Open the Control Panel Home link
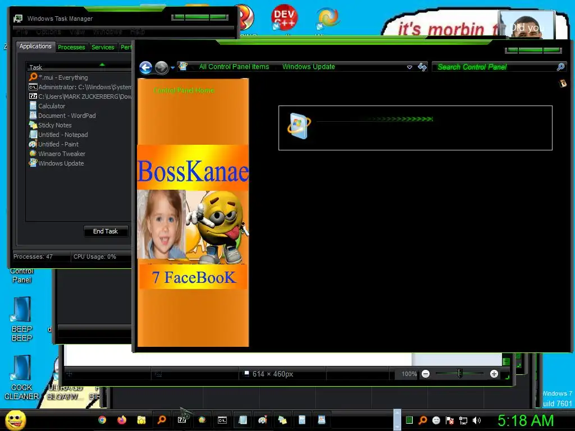575x431 pixels. pyautogui.click(x=184, y=90)
